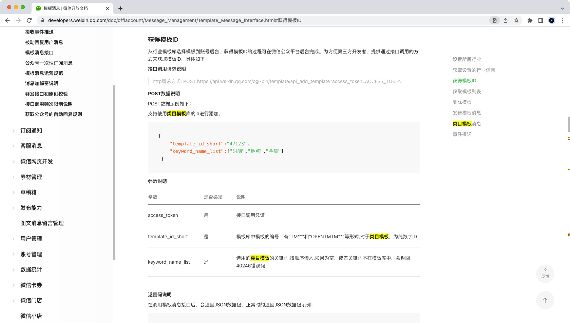Screen dimensions: 570x323
Task: Click the address bar URL
Action: pos(175,20)
